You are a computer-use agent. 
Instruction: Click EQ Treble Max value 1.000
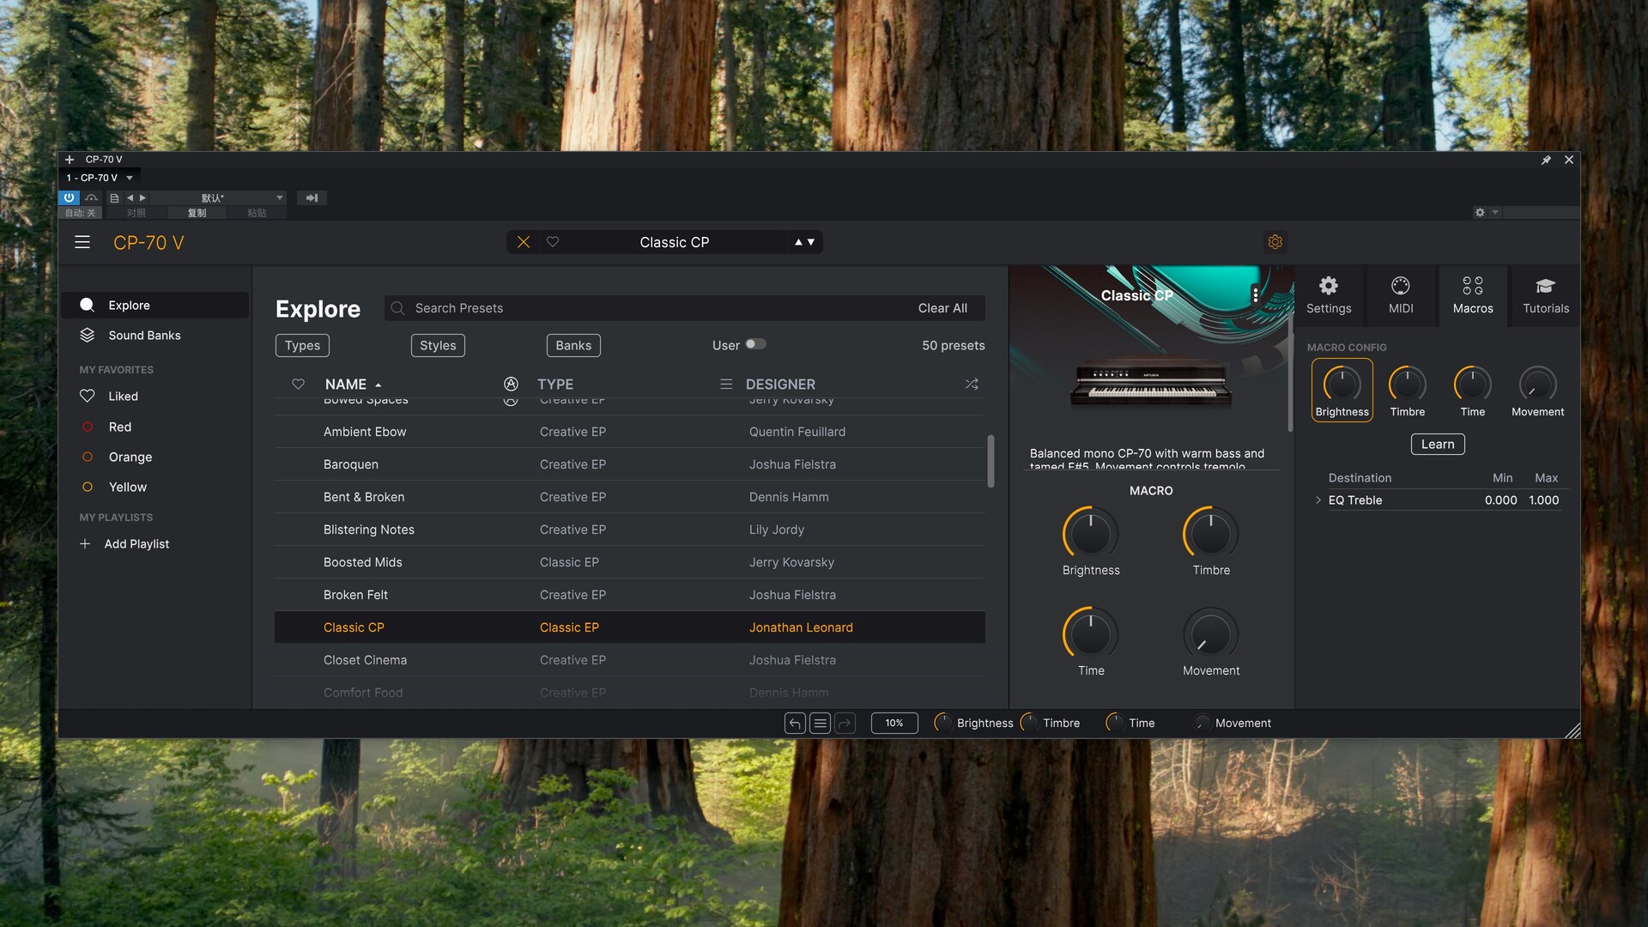click(x=1544, y=500)
